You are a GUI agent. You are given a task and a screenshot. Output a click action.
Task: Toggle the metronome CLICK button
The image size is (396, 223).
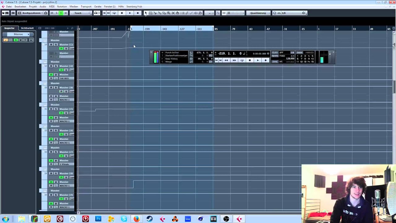point(275,53)
